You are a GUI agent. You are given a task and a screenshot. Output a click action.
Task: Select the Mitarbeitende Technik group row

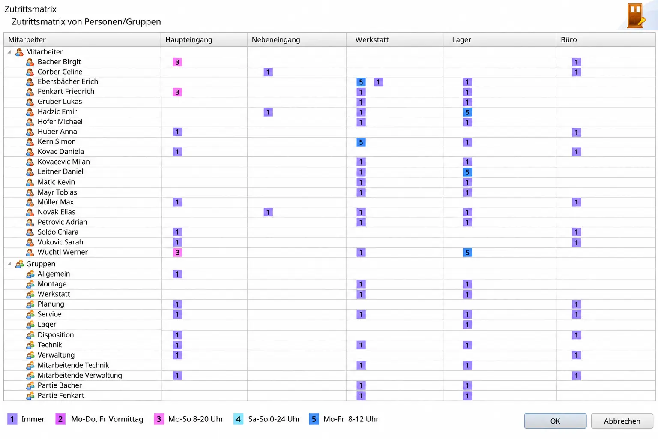pos(329,365)
